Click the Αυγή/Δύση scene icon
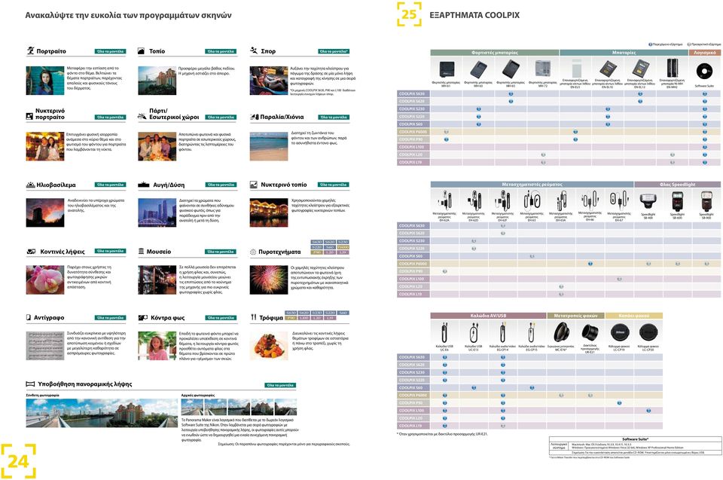 point(144,185)
